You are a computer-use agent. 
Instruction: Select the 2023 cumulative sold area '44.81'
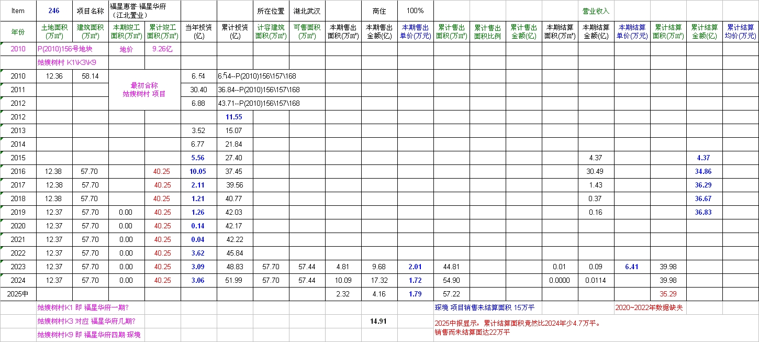pyautogui.click(x=452, y=267)
